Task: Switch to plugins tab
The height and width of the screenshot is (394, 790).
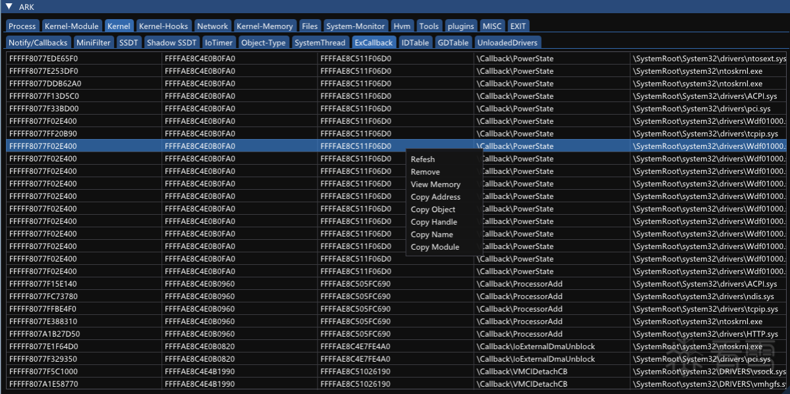Action: (x=461, y=26)
